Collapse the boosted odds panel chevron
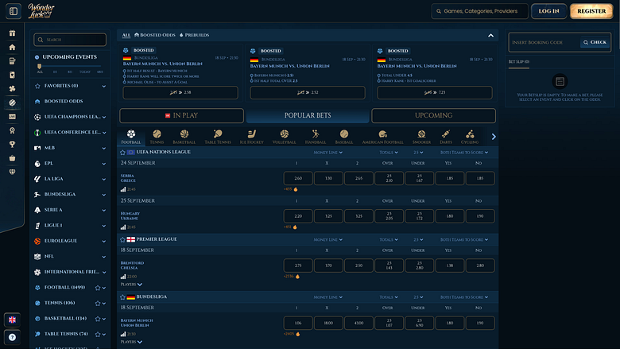This screenshot has width=620, height=349. click(x=490, y=35)
